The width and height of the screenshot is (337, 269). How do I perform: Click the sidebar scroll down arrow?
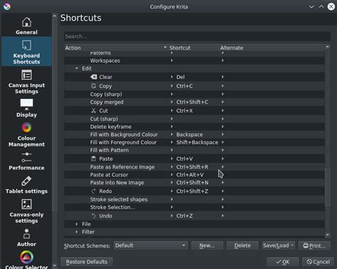point(55,265)
